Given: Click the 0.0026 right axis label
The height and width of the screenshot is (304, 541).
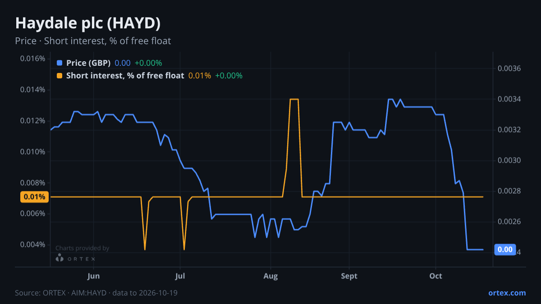Looking at the screenshot, I should (x=509, y=222).
